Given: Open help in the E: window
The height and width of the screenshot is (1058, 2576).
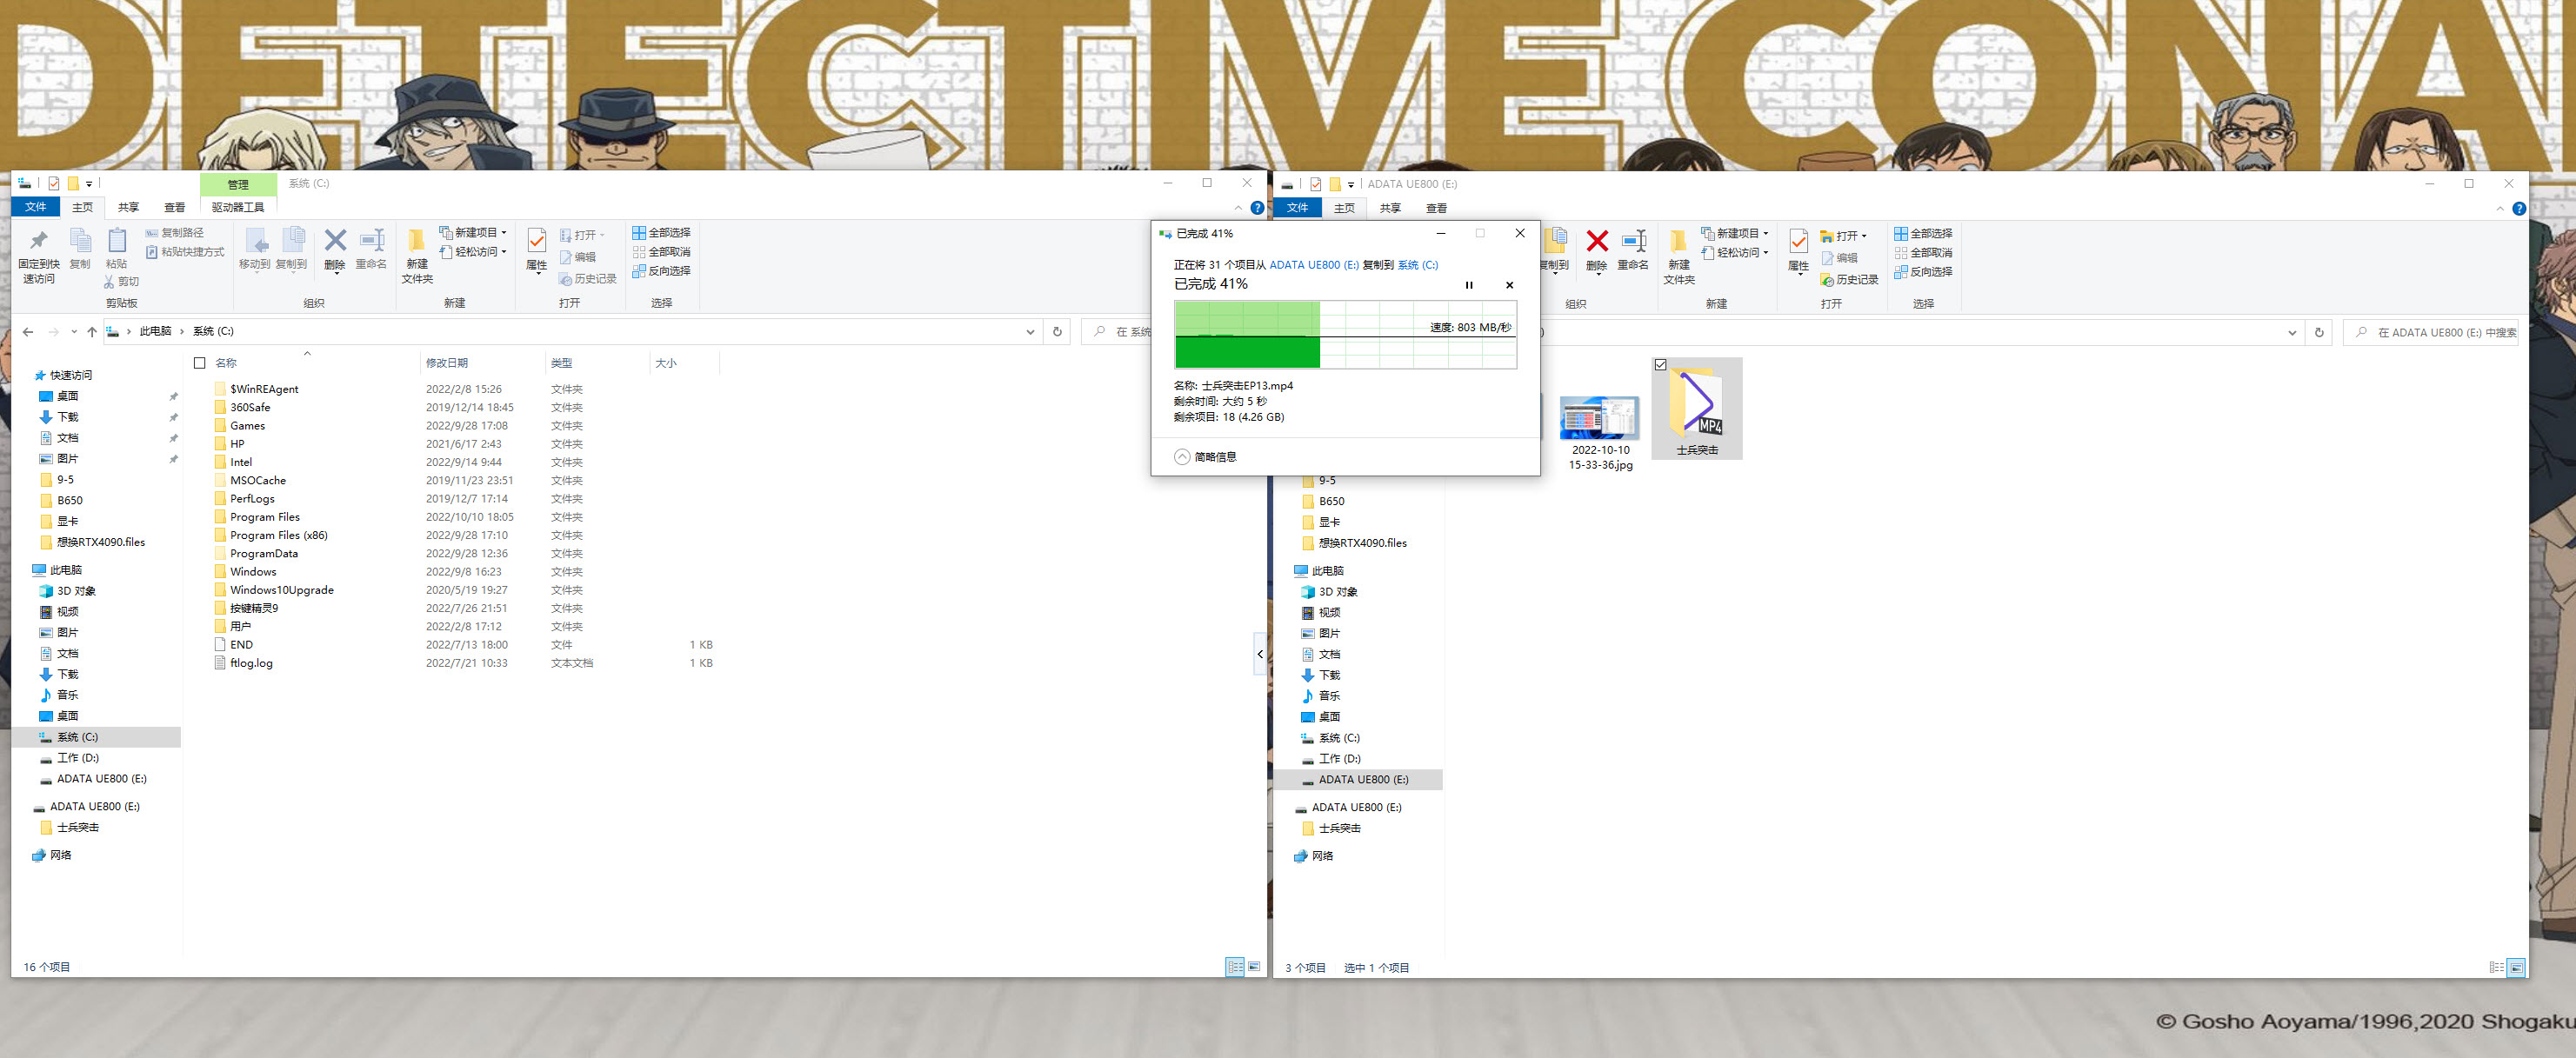Looking at the screenshot, I should (x=2518, y=208).
